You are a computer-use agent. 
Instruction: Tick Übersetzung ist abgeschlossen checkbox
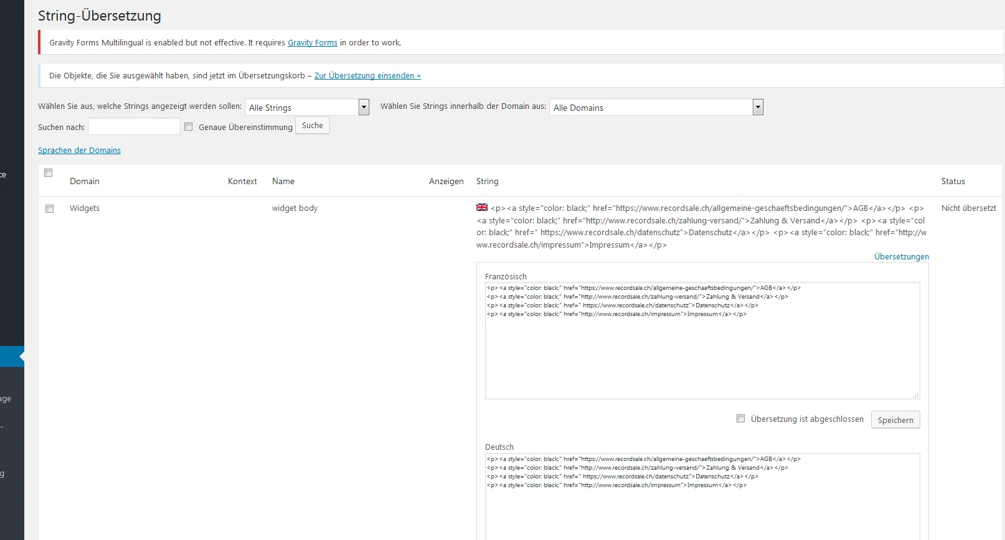(x=741, y=419)
